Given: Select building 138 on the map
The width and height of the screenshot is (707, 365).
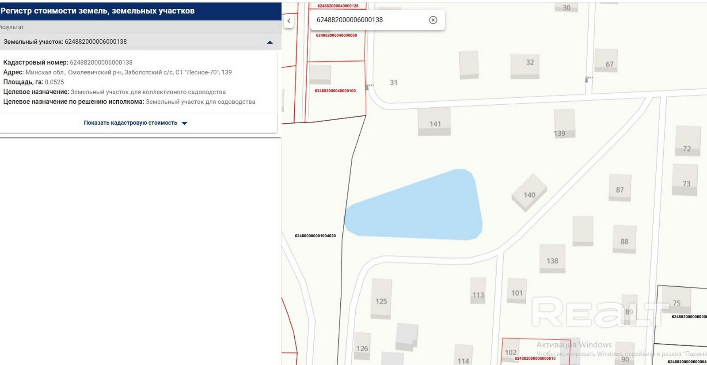Looking at the screenshot, I should tap(552, 259).
